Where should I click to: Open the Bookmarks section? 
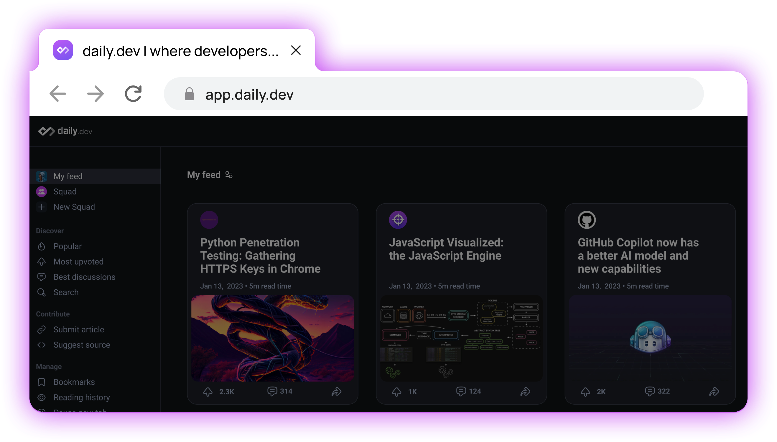[74, 382]
